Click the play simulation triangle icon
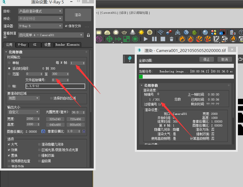 pyautogui.click(x=146, y=39)
